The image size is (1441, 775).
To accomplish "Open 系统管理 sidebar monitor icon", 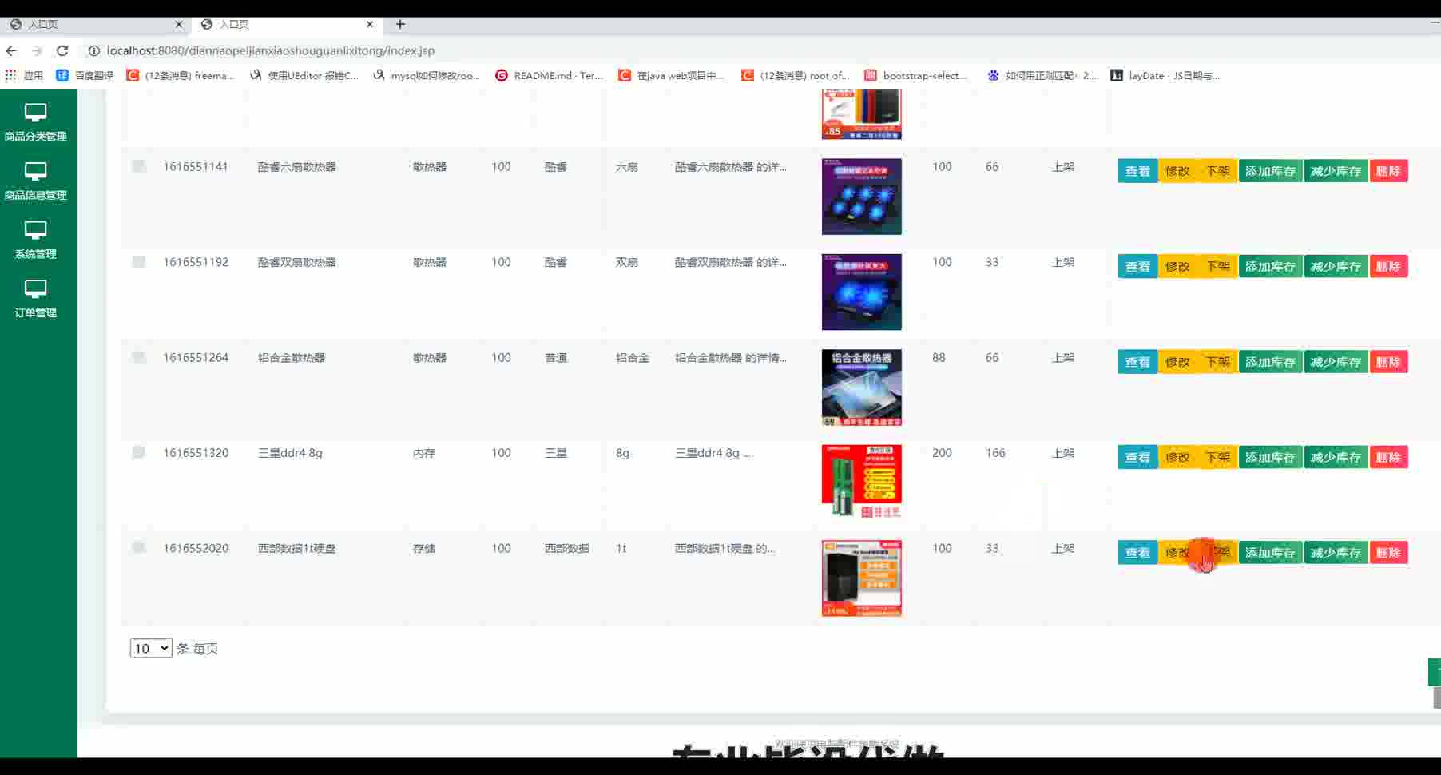I will (x=35, y=231).
